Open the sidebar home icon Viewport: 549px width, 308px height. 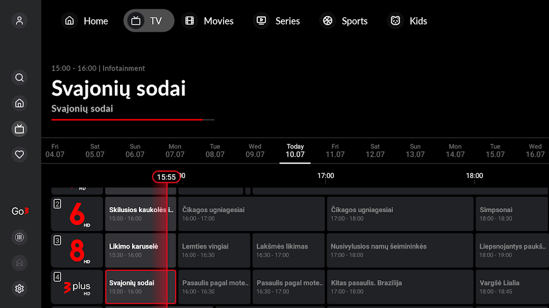20,103
